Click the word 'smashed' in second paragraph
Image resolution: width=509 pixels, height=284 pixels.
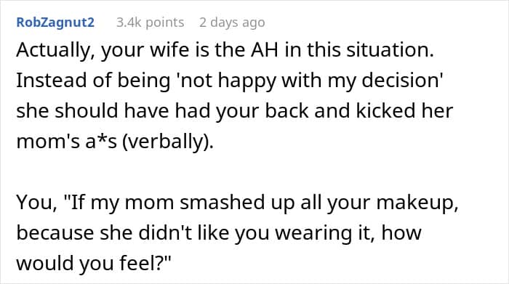pos(236,203)
